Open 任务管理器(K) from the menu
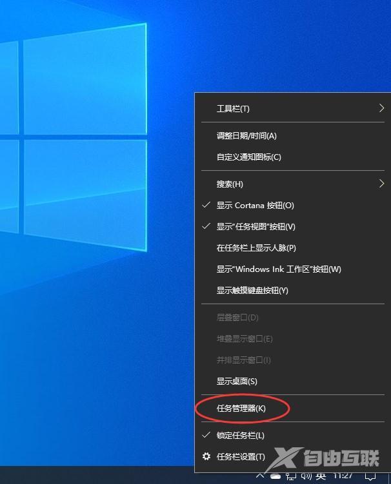This screenshot has height=484, width=391. point(293,409)
